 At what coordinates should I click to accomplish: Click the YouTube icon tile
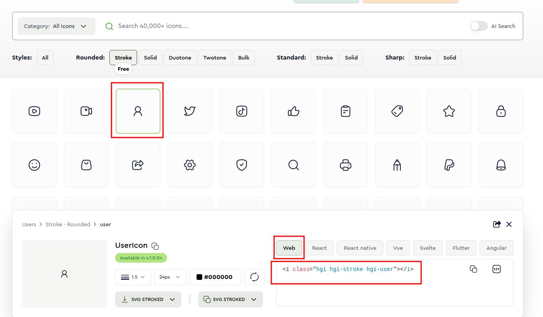[34, 111]
